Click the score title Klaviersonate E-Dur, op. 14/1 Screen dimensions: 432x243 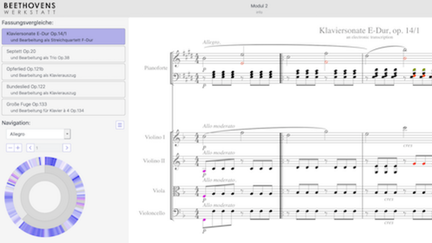369,30
